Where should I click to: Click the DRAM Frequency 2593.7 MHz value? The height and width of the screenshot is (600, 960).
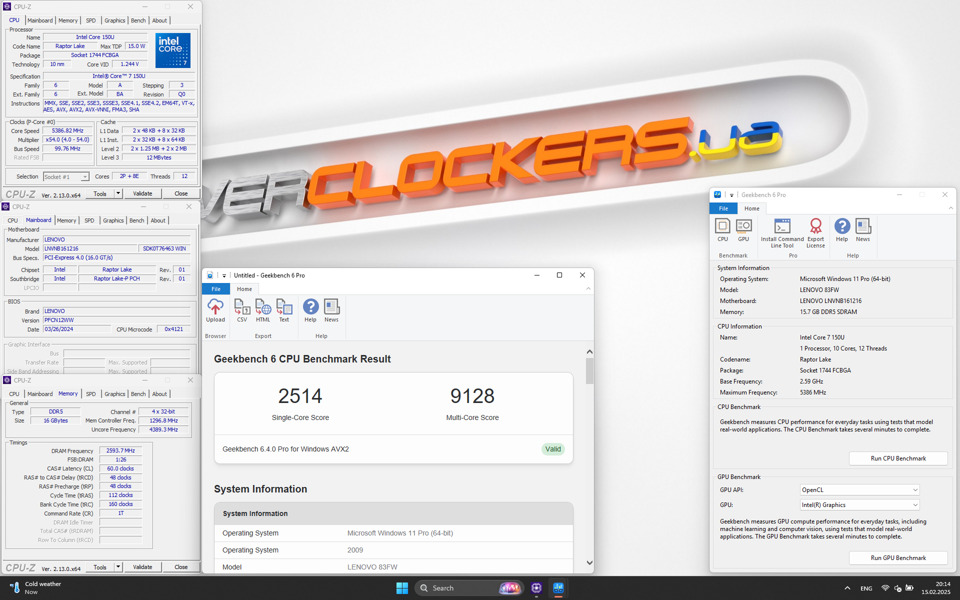tap(120, 450)
